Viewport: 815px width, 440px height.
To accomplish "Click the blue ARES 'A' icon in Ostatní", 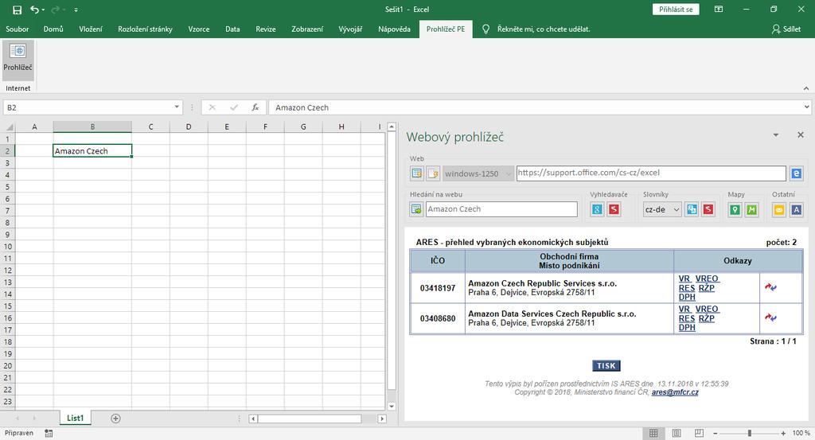I will click(796, 209).
